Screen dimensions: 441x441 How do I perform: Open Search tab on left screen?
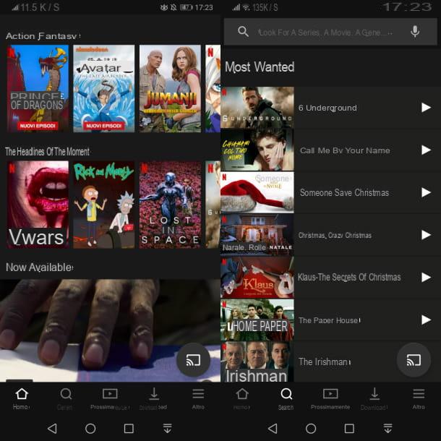pos(66,398)
